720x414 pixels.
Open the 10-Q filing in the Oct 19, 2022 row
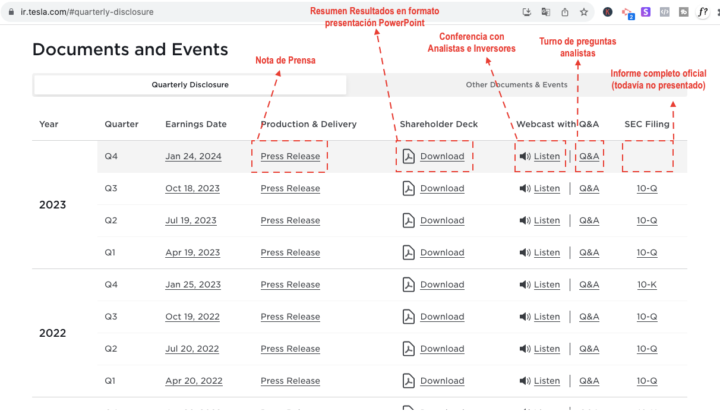(x=647, y=317)
